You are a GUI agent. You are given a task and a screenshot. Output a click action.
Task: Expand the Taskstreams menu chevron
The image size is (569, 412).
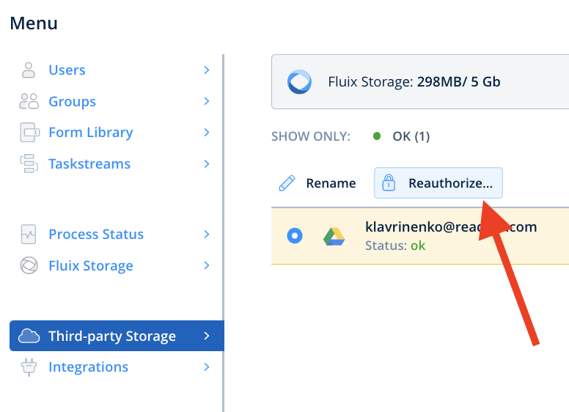click(207, 163)
